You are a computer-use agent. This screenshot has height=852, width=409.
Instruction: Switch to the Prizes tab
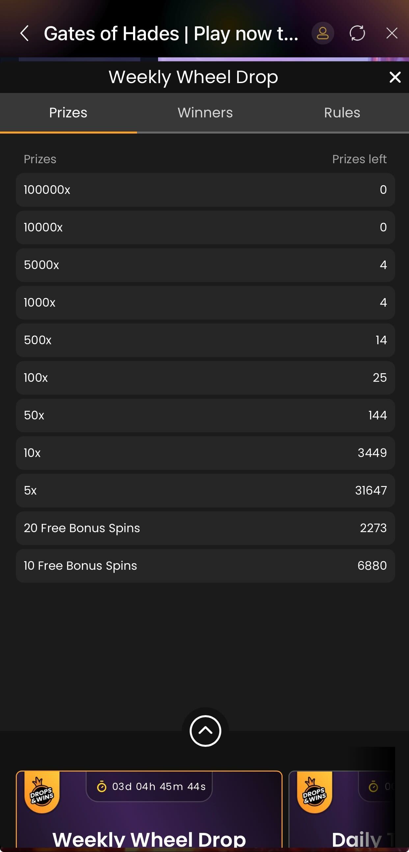click(68, 113)
